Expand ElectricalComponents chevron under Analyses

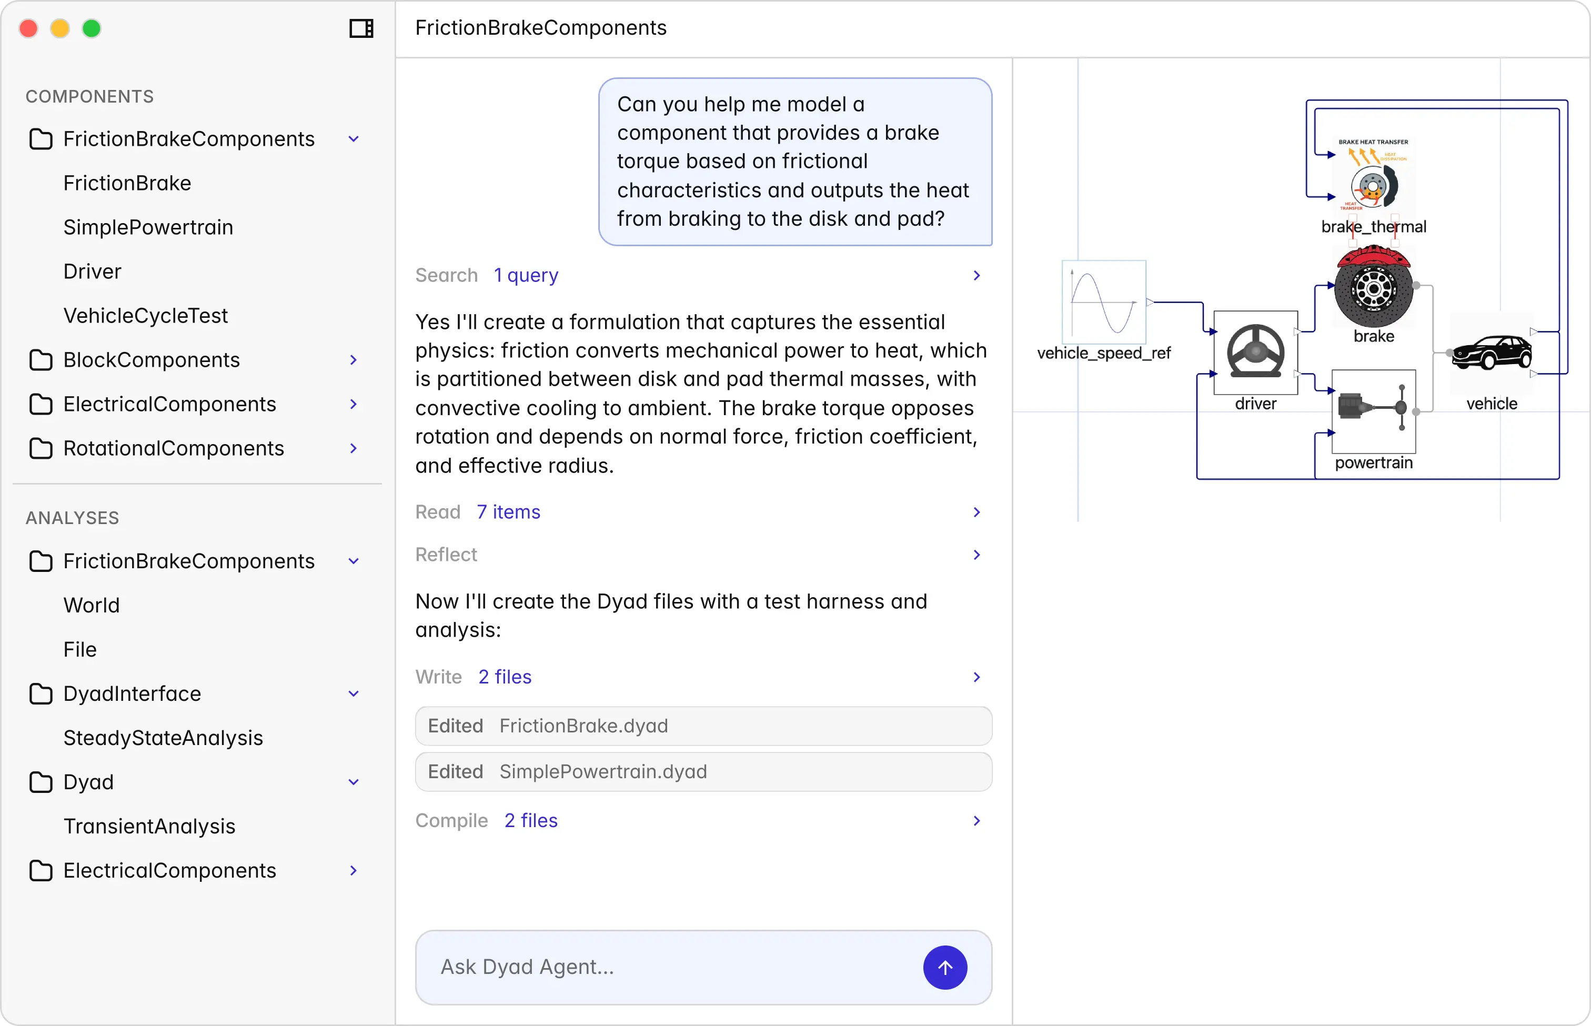pos(354,871)
